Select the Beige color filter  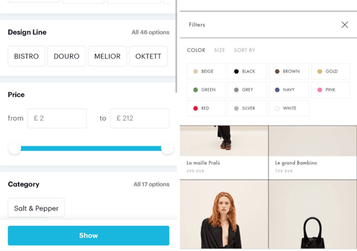click(x=206, y=72)
